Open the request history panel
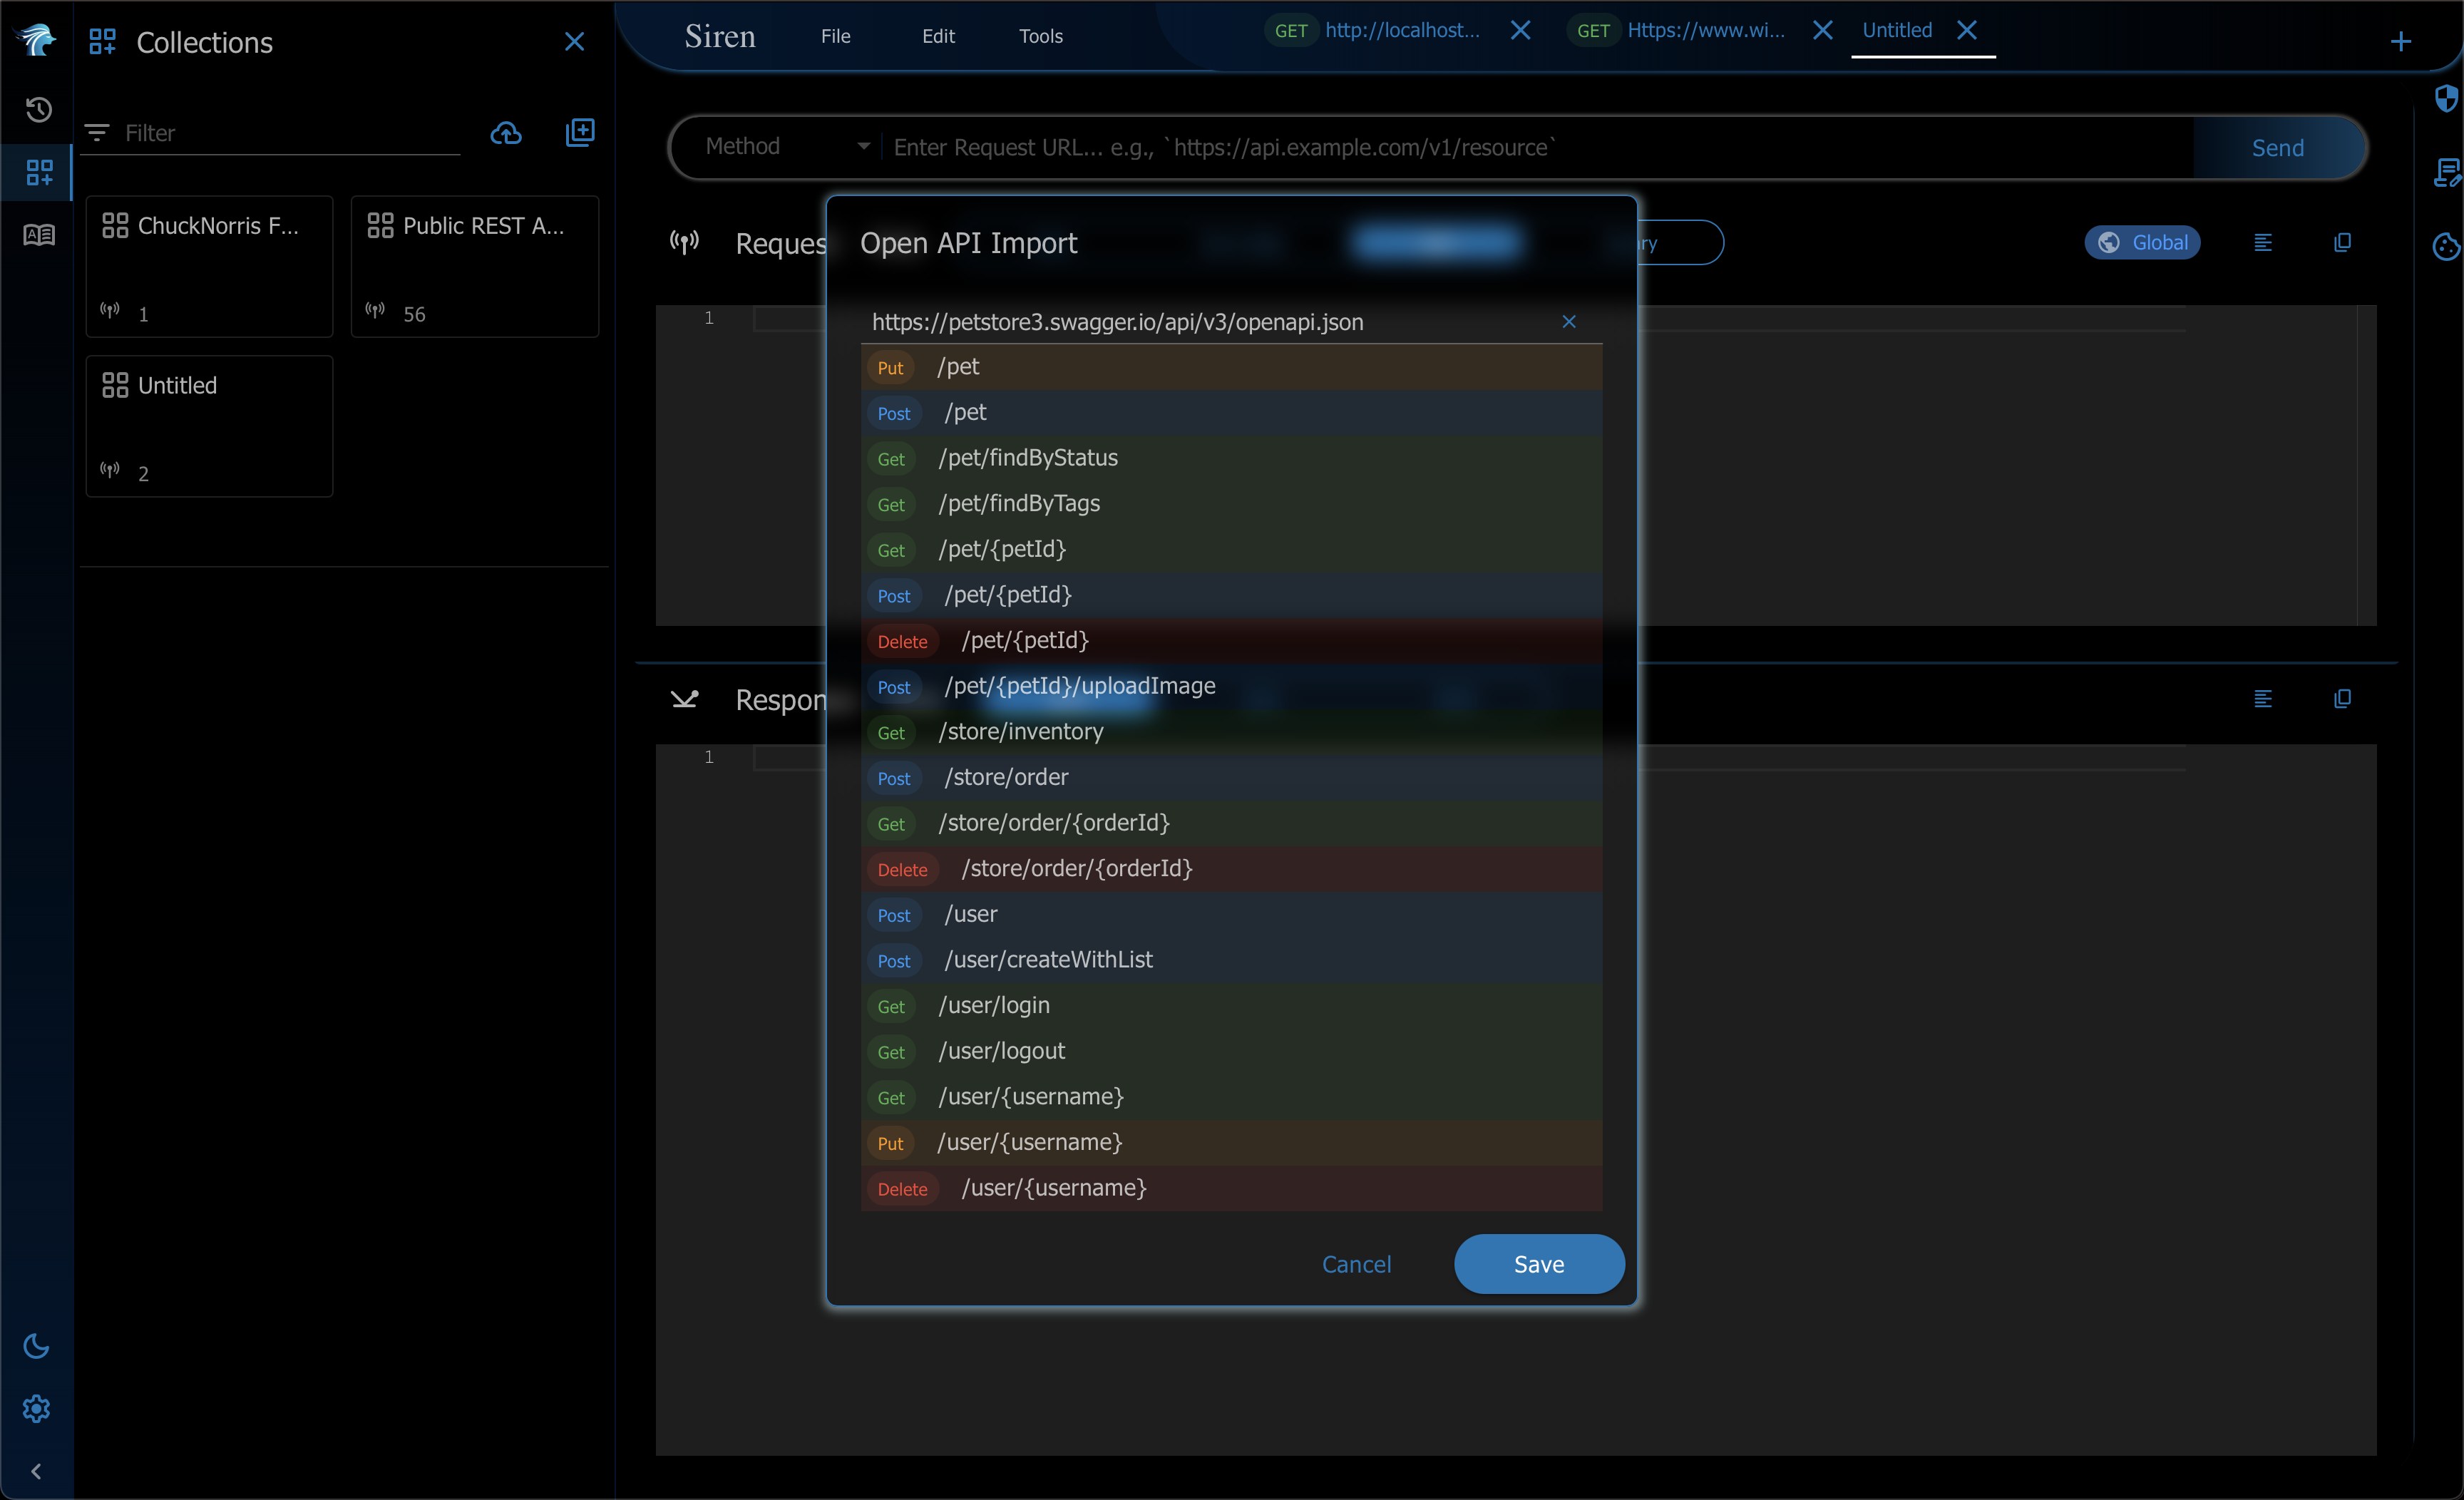This screenshot has height=1500, width=2464. coord(38,110)
